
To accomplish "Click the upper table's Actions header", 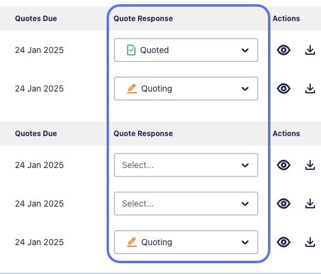I will [x=286, y=19].
